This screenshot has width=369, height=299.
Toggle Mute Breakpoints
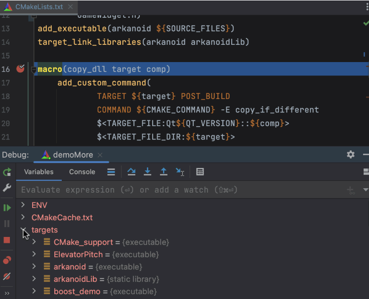click(x=7, y=276)
